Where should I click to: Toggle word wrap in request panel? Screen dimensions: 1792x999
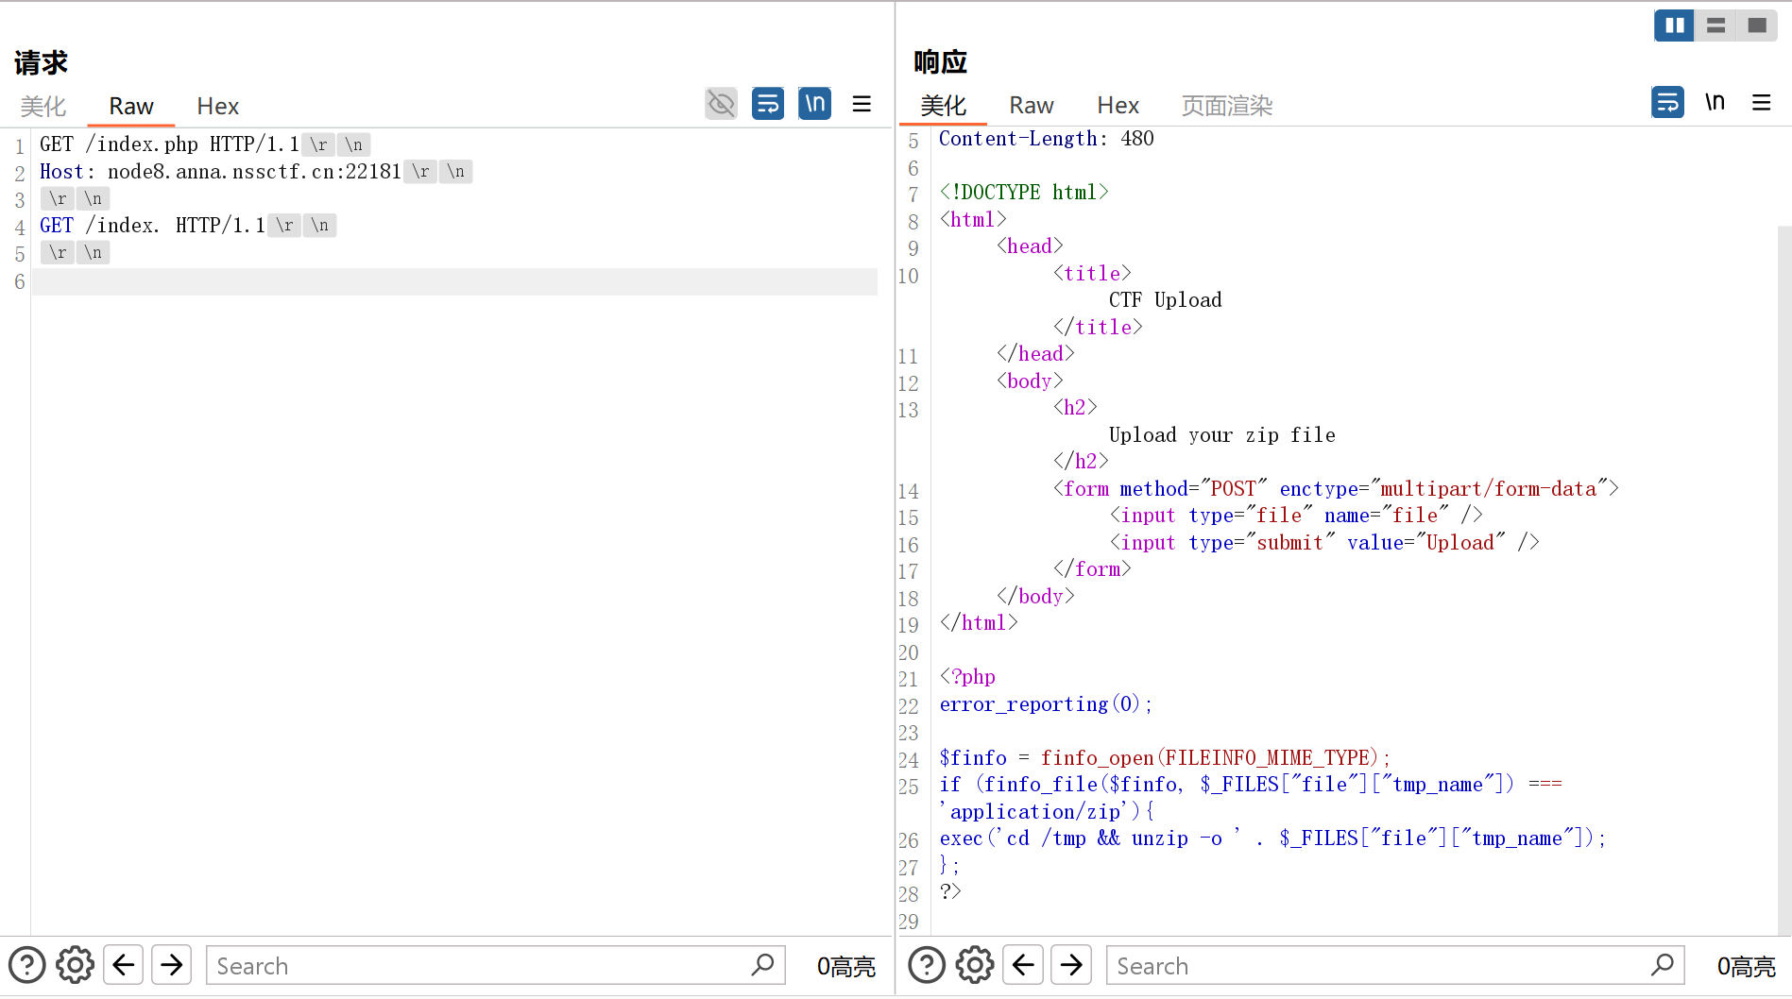point(767,104)
